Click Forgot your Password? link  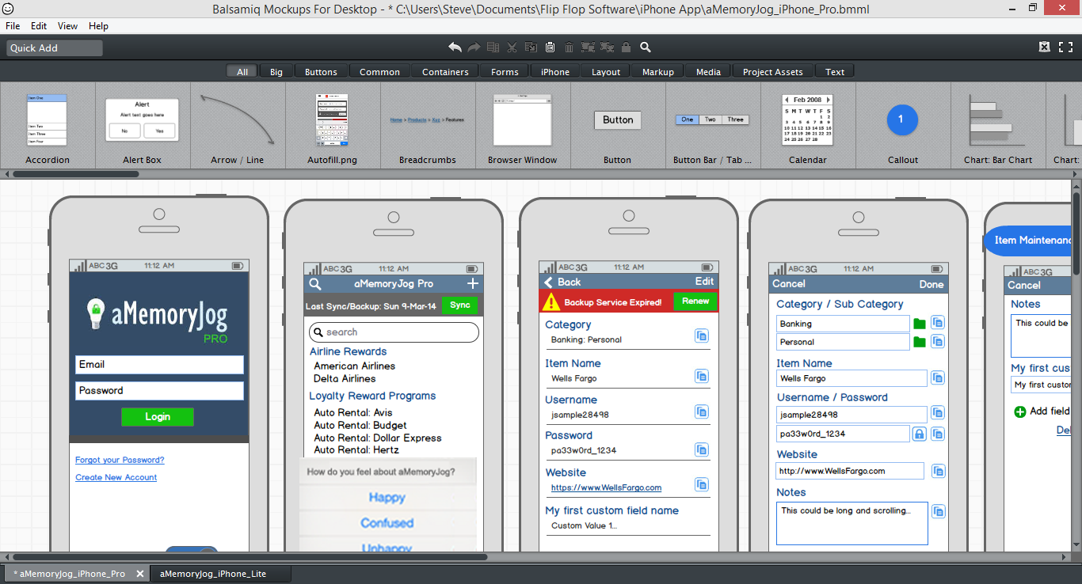[x=120, y=460]
